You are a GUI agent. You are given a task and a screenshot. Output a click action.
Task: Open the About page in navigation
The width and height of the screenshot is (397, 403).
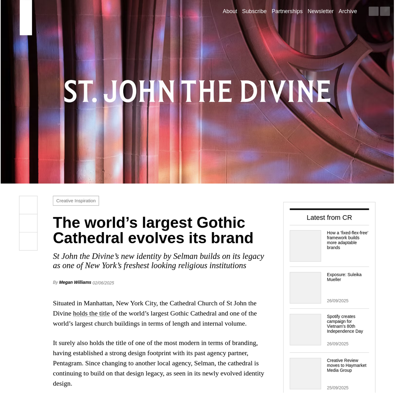pyautogui.click(x=230, y=11)
